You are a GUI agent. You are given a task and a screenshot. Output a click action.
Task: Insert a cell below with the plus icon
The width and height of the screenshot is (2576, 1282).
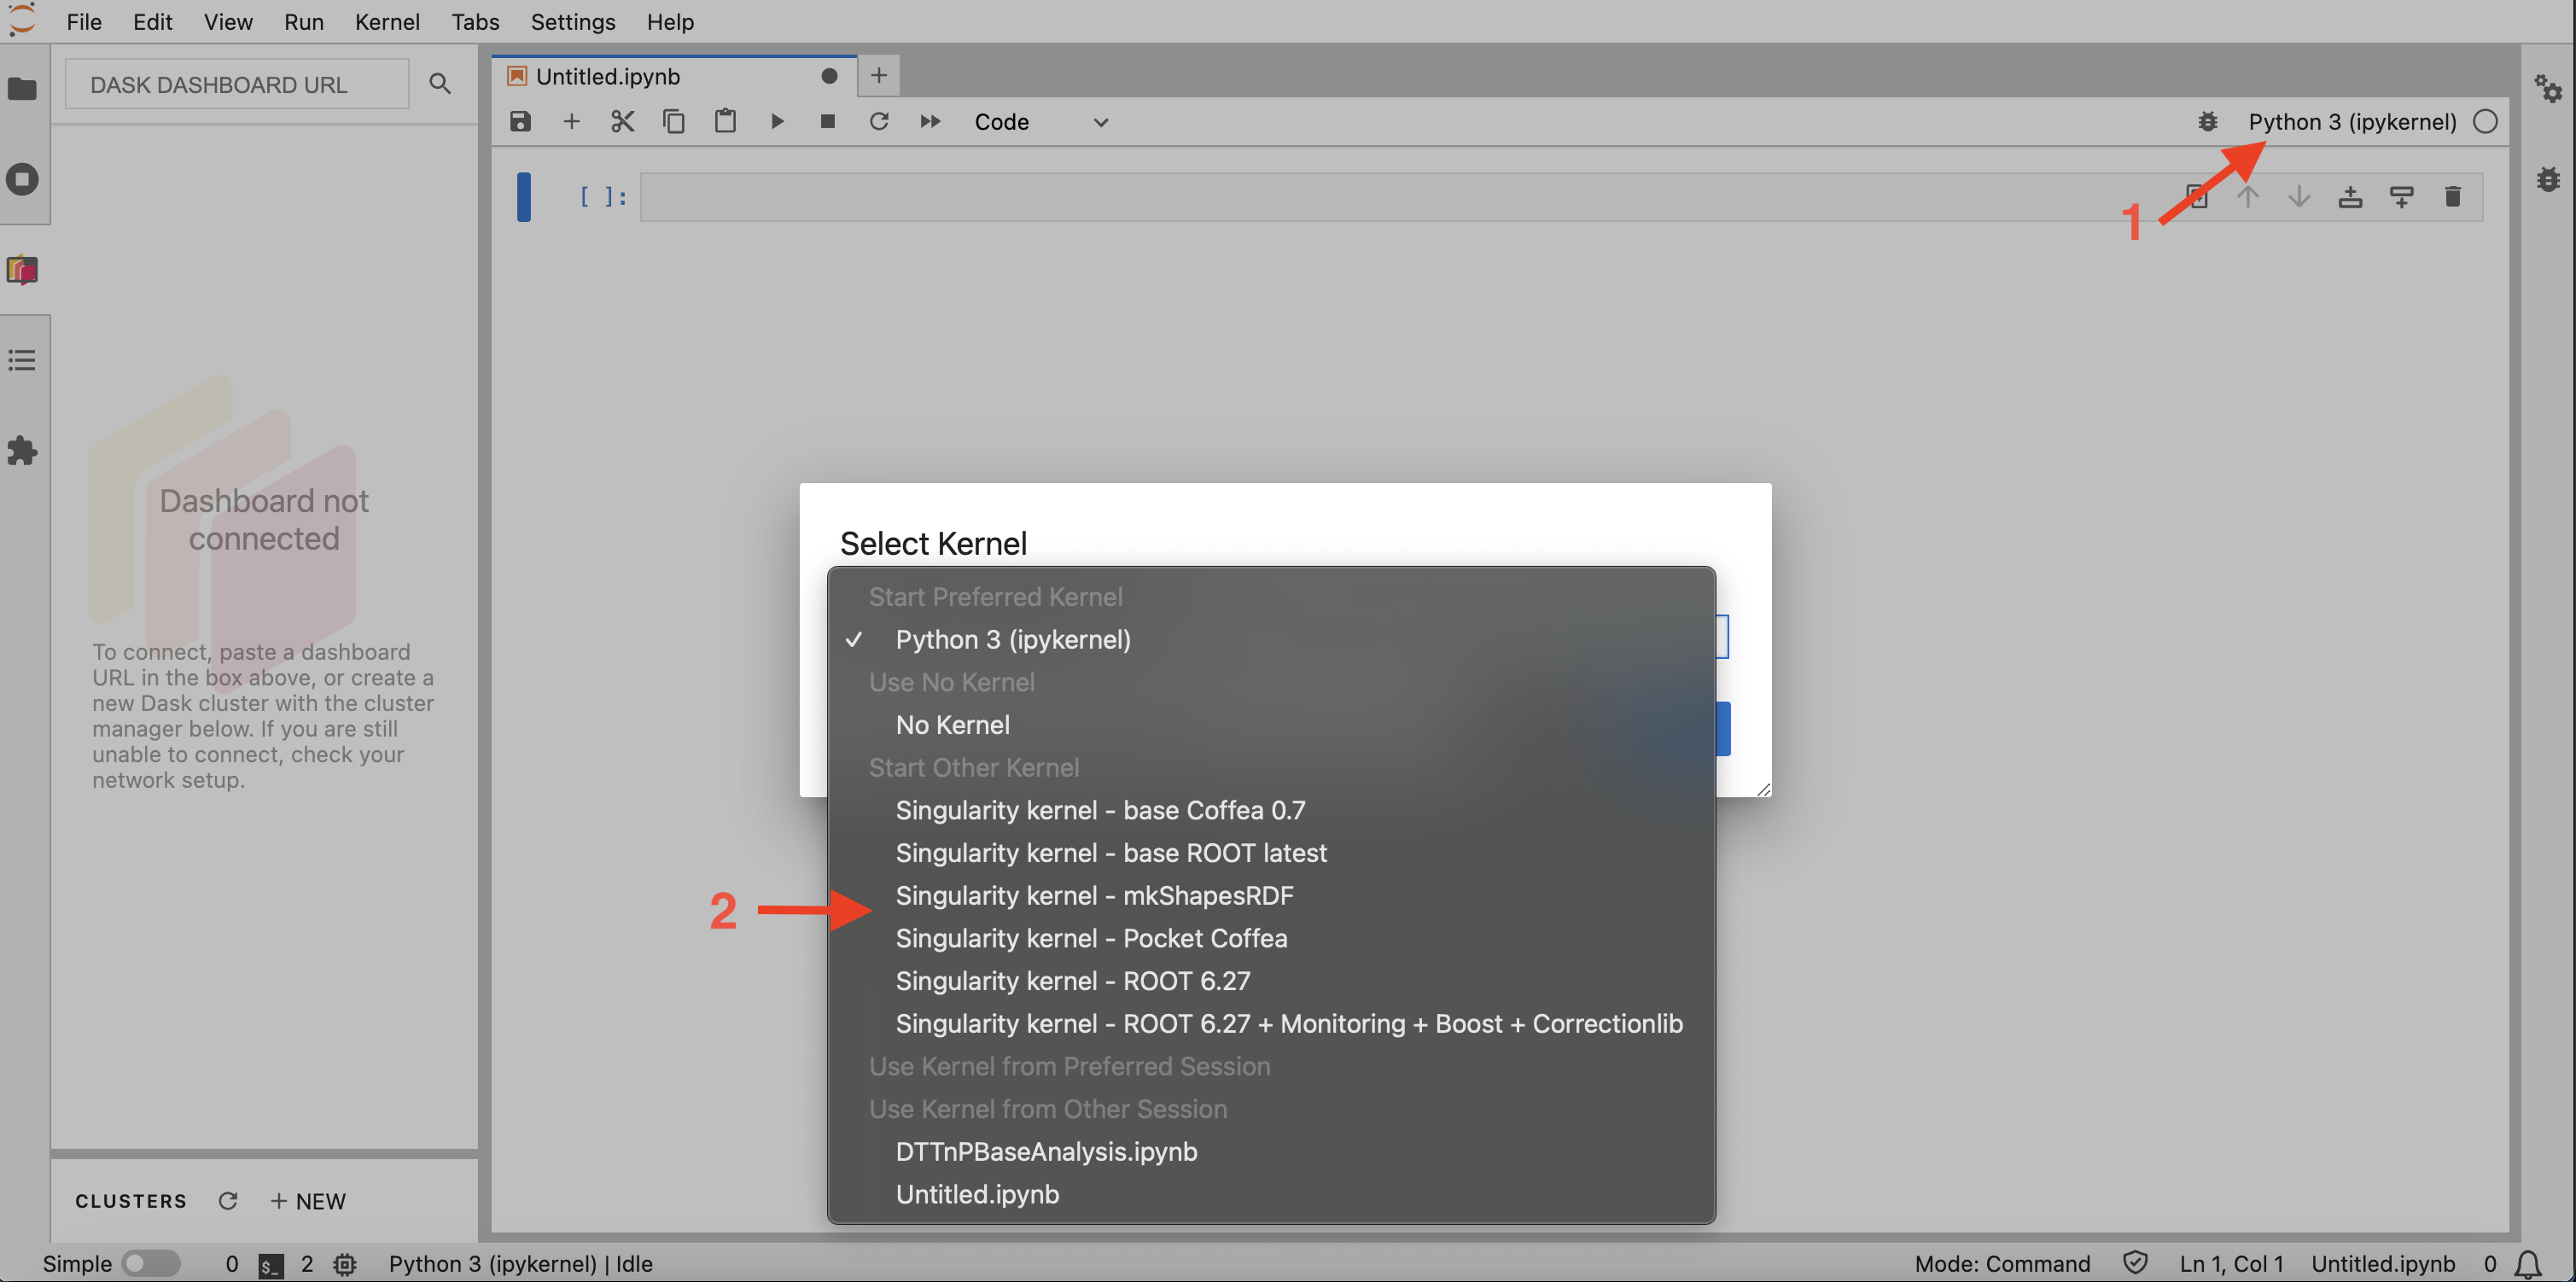571,122
